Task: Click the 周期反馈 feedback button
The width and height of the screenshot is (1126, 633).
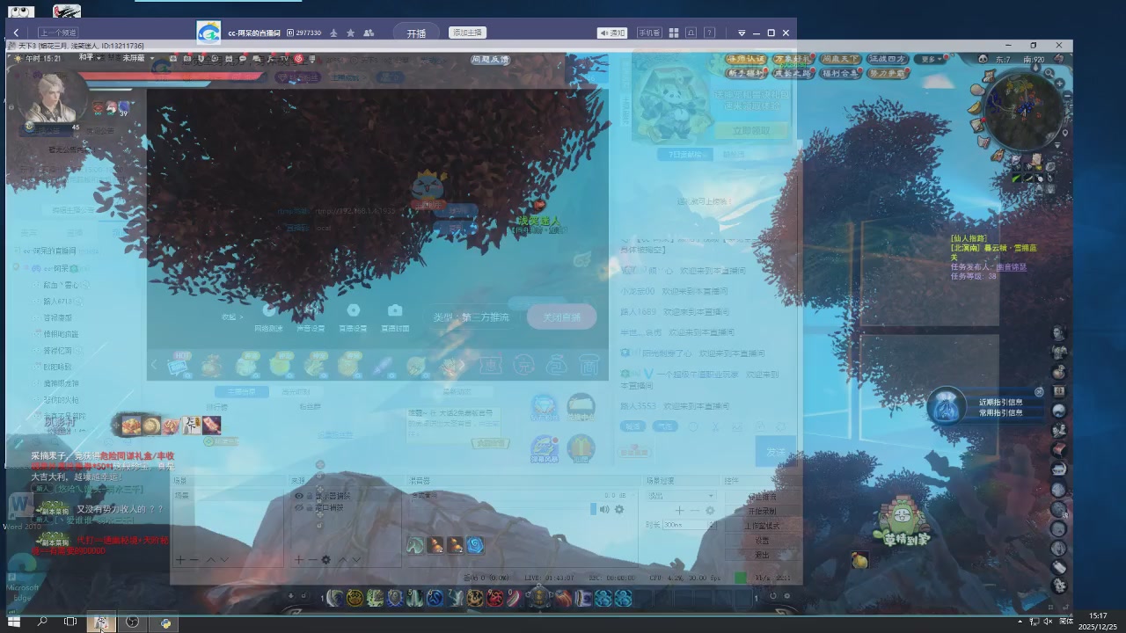Action: (490, 60)
